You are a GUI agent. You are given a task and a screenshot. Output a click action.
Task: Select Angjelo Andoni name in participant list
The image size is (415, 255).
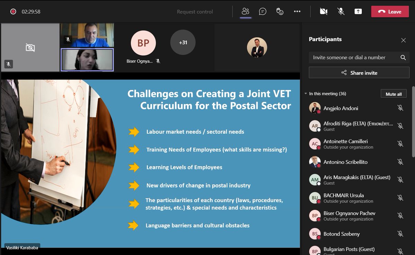(x=341, y=108)
